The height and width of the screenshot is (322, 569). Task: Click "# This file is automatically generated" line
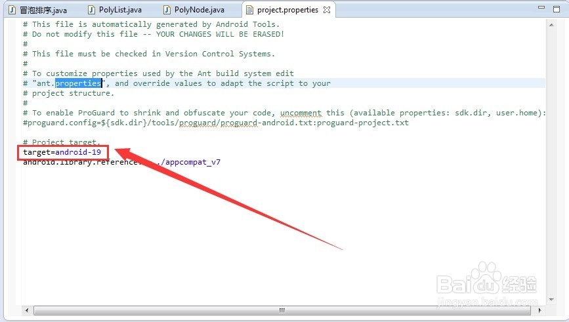click(152, 24)
